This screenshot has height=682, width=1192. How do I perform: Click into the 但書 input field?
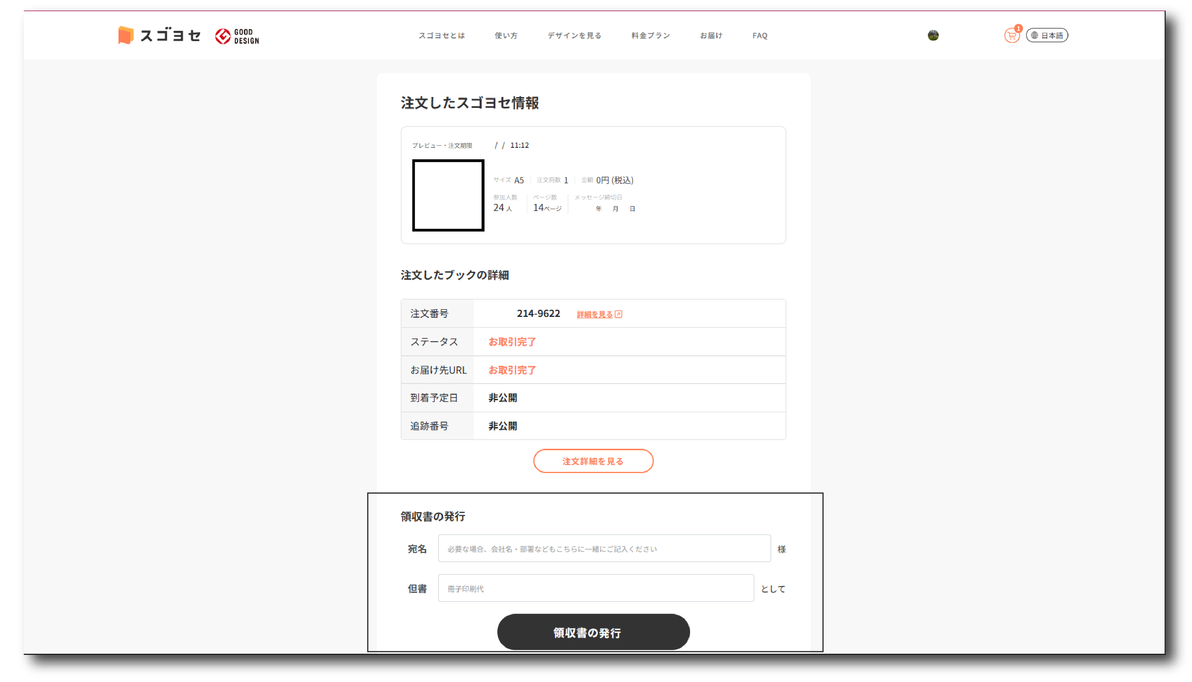[595, 588]
